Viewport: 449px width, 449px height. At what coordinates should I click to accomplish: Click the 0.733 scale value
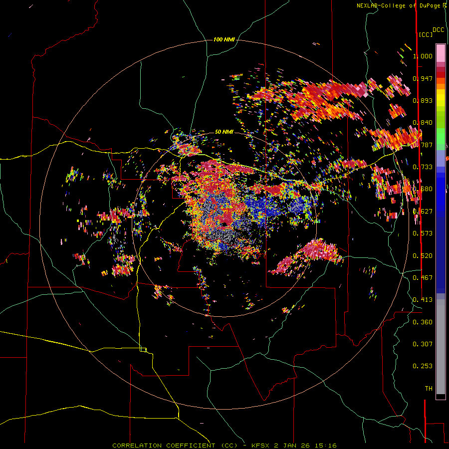click(423, 167)
